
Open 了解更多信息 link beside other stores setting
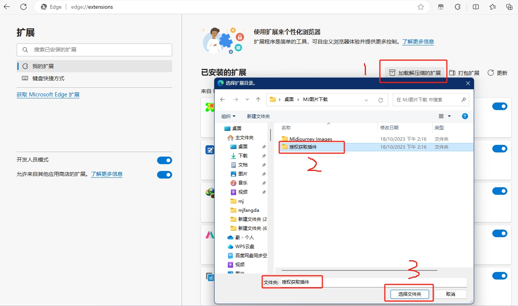tap(107, 174)
